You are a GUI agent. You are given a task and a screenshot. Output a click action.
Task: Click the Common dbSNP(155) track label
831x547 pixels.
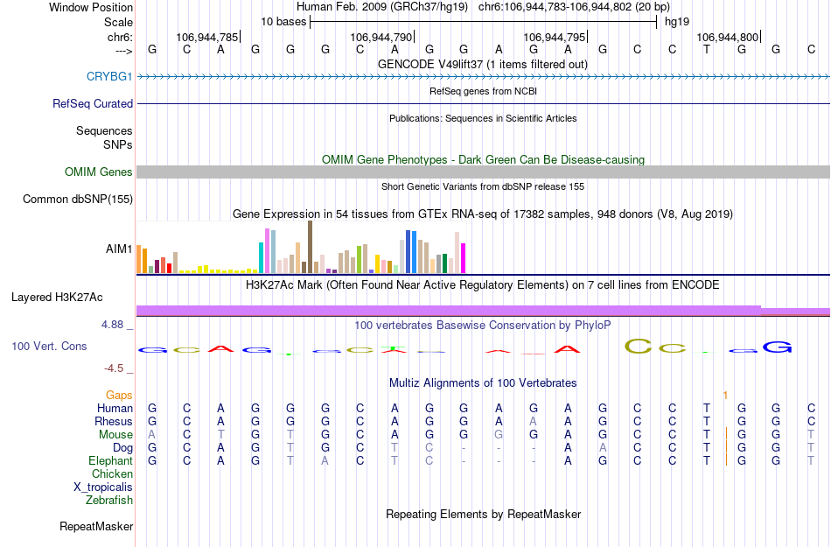point(77,200)
